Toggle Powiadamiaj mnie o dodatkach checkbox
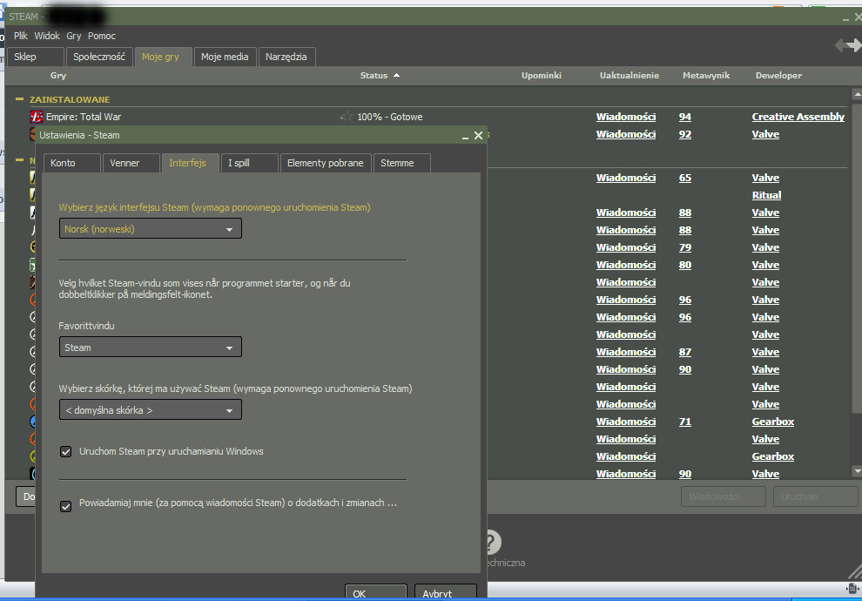 pyautogui.click(x=66, y=506)
